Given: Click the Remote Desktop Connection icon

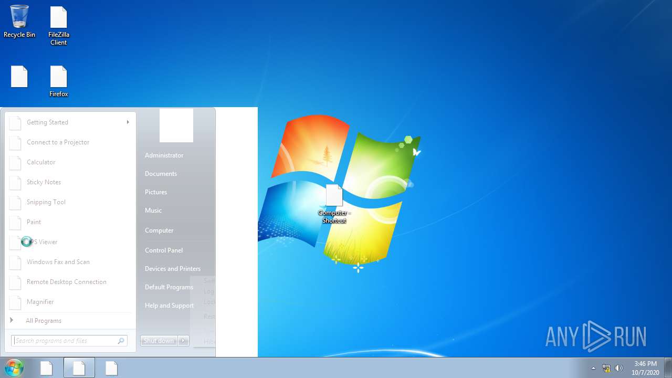Looking at the screenshot, I should pos(16,282).
